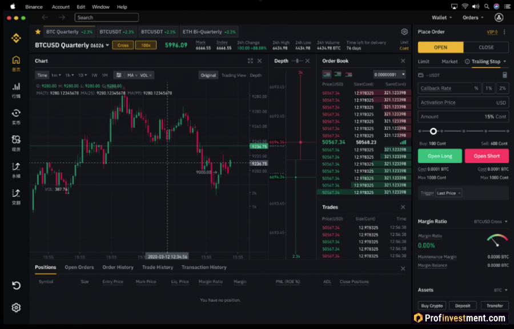Image resolution: width=514 pixels, height=329 pixels.
Task: Switch chart to Depth view
Action: (256, 75)
